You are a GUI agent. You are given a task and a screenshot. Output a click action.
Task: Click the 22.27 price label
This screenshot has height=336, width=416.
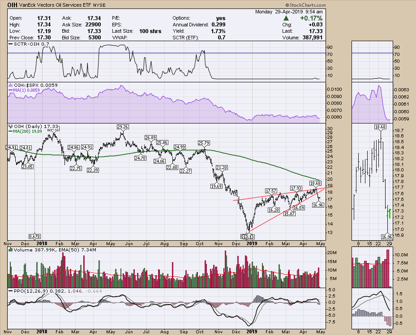185,171
